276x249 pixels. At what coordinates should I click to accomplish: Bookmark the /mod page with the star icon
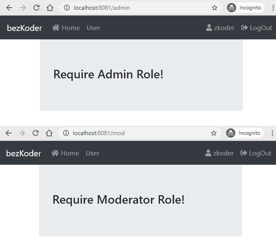pos(214,133)
